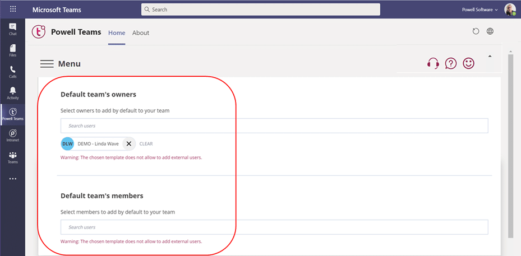Open Teams in the left sidebar
The height and width of the screenshot is (256, 521).
pos(12,157)
